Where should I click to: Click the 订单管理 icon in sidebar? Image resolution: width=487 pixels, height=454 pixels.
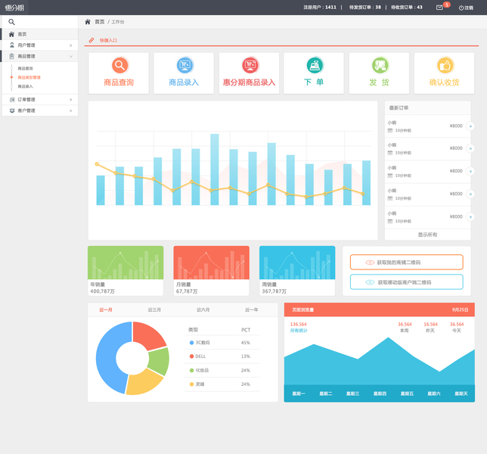(x=12, y=99)
